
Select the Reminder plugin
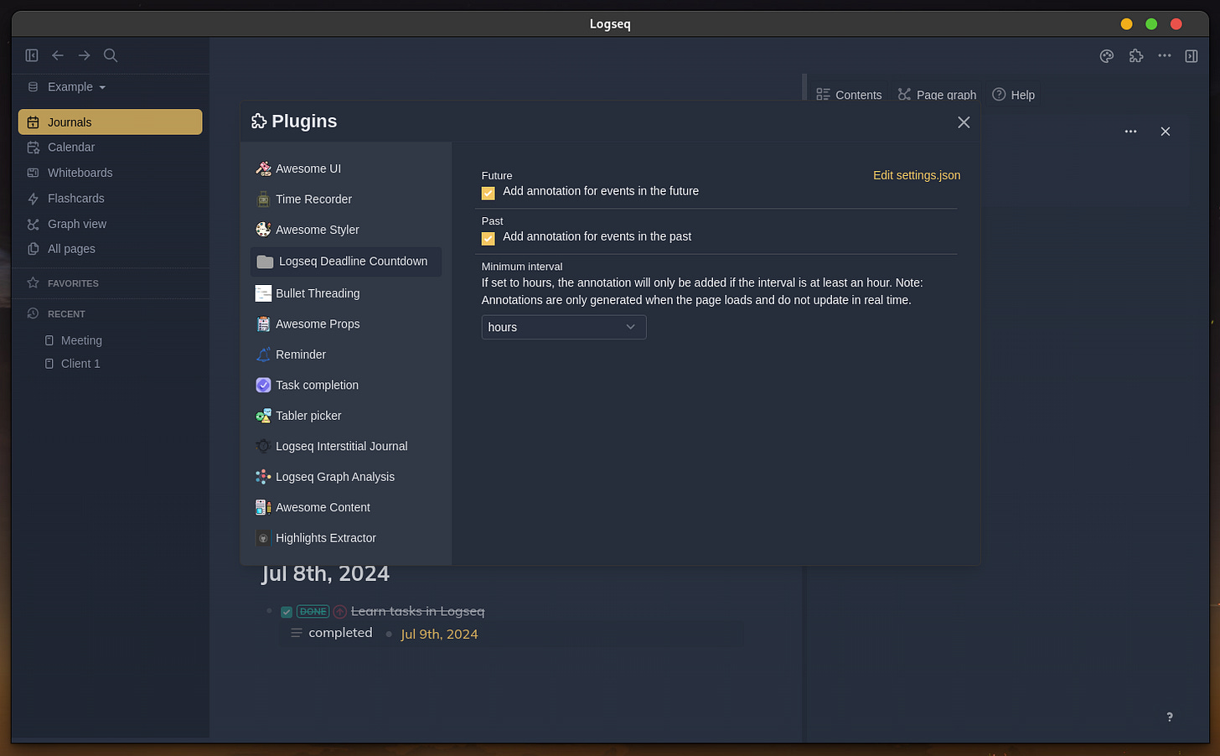click(x=345, y=355)
